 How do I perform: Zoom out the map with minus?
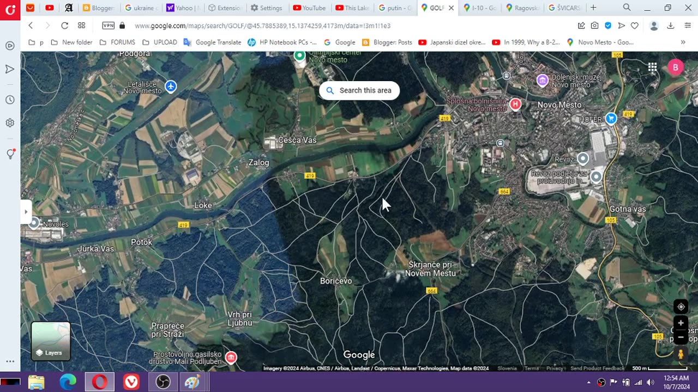point(681,337)
